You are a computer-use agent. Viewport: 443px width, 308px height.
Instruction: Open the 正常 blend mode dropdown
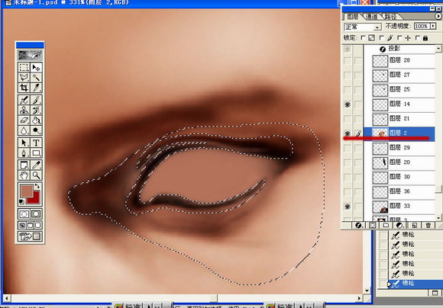click(363, 27)
